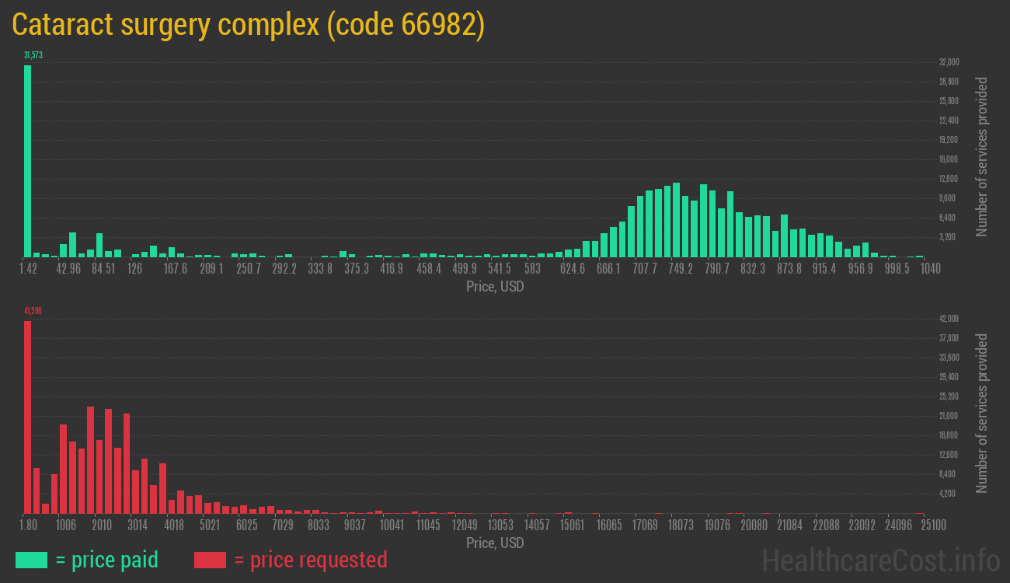Click the 10041 x-axis tick label
1010x583 pixels.
click(x=392, y=525)
